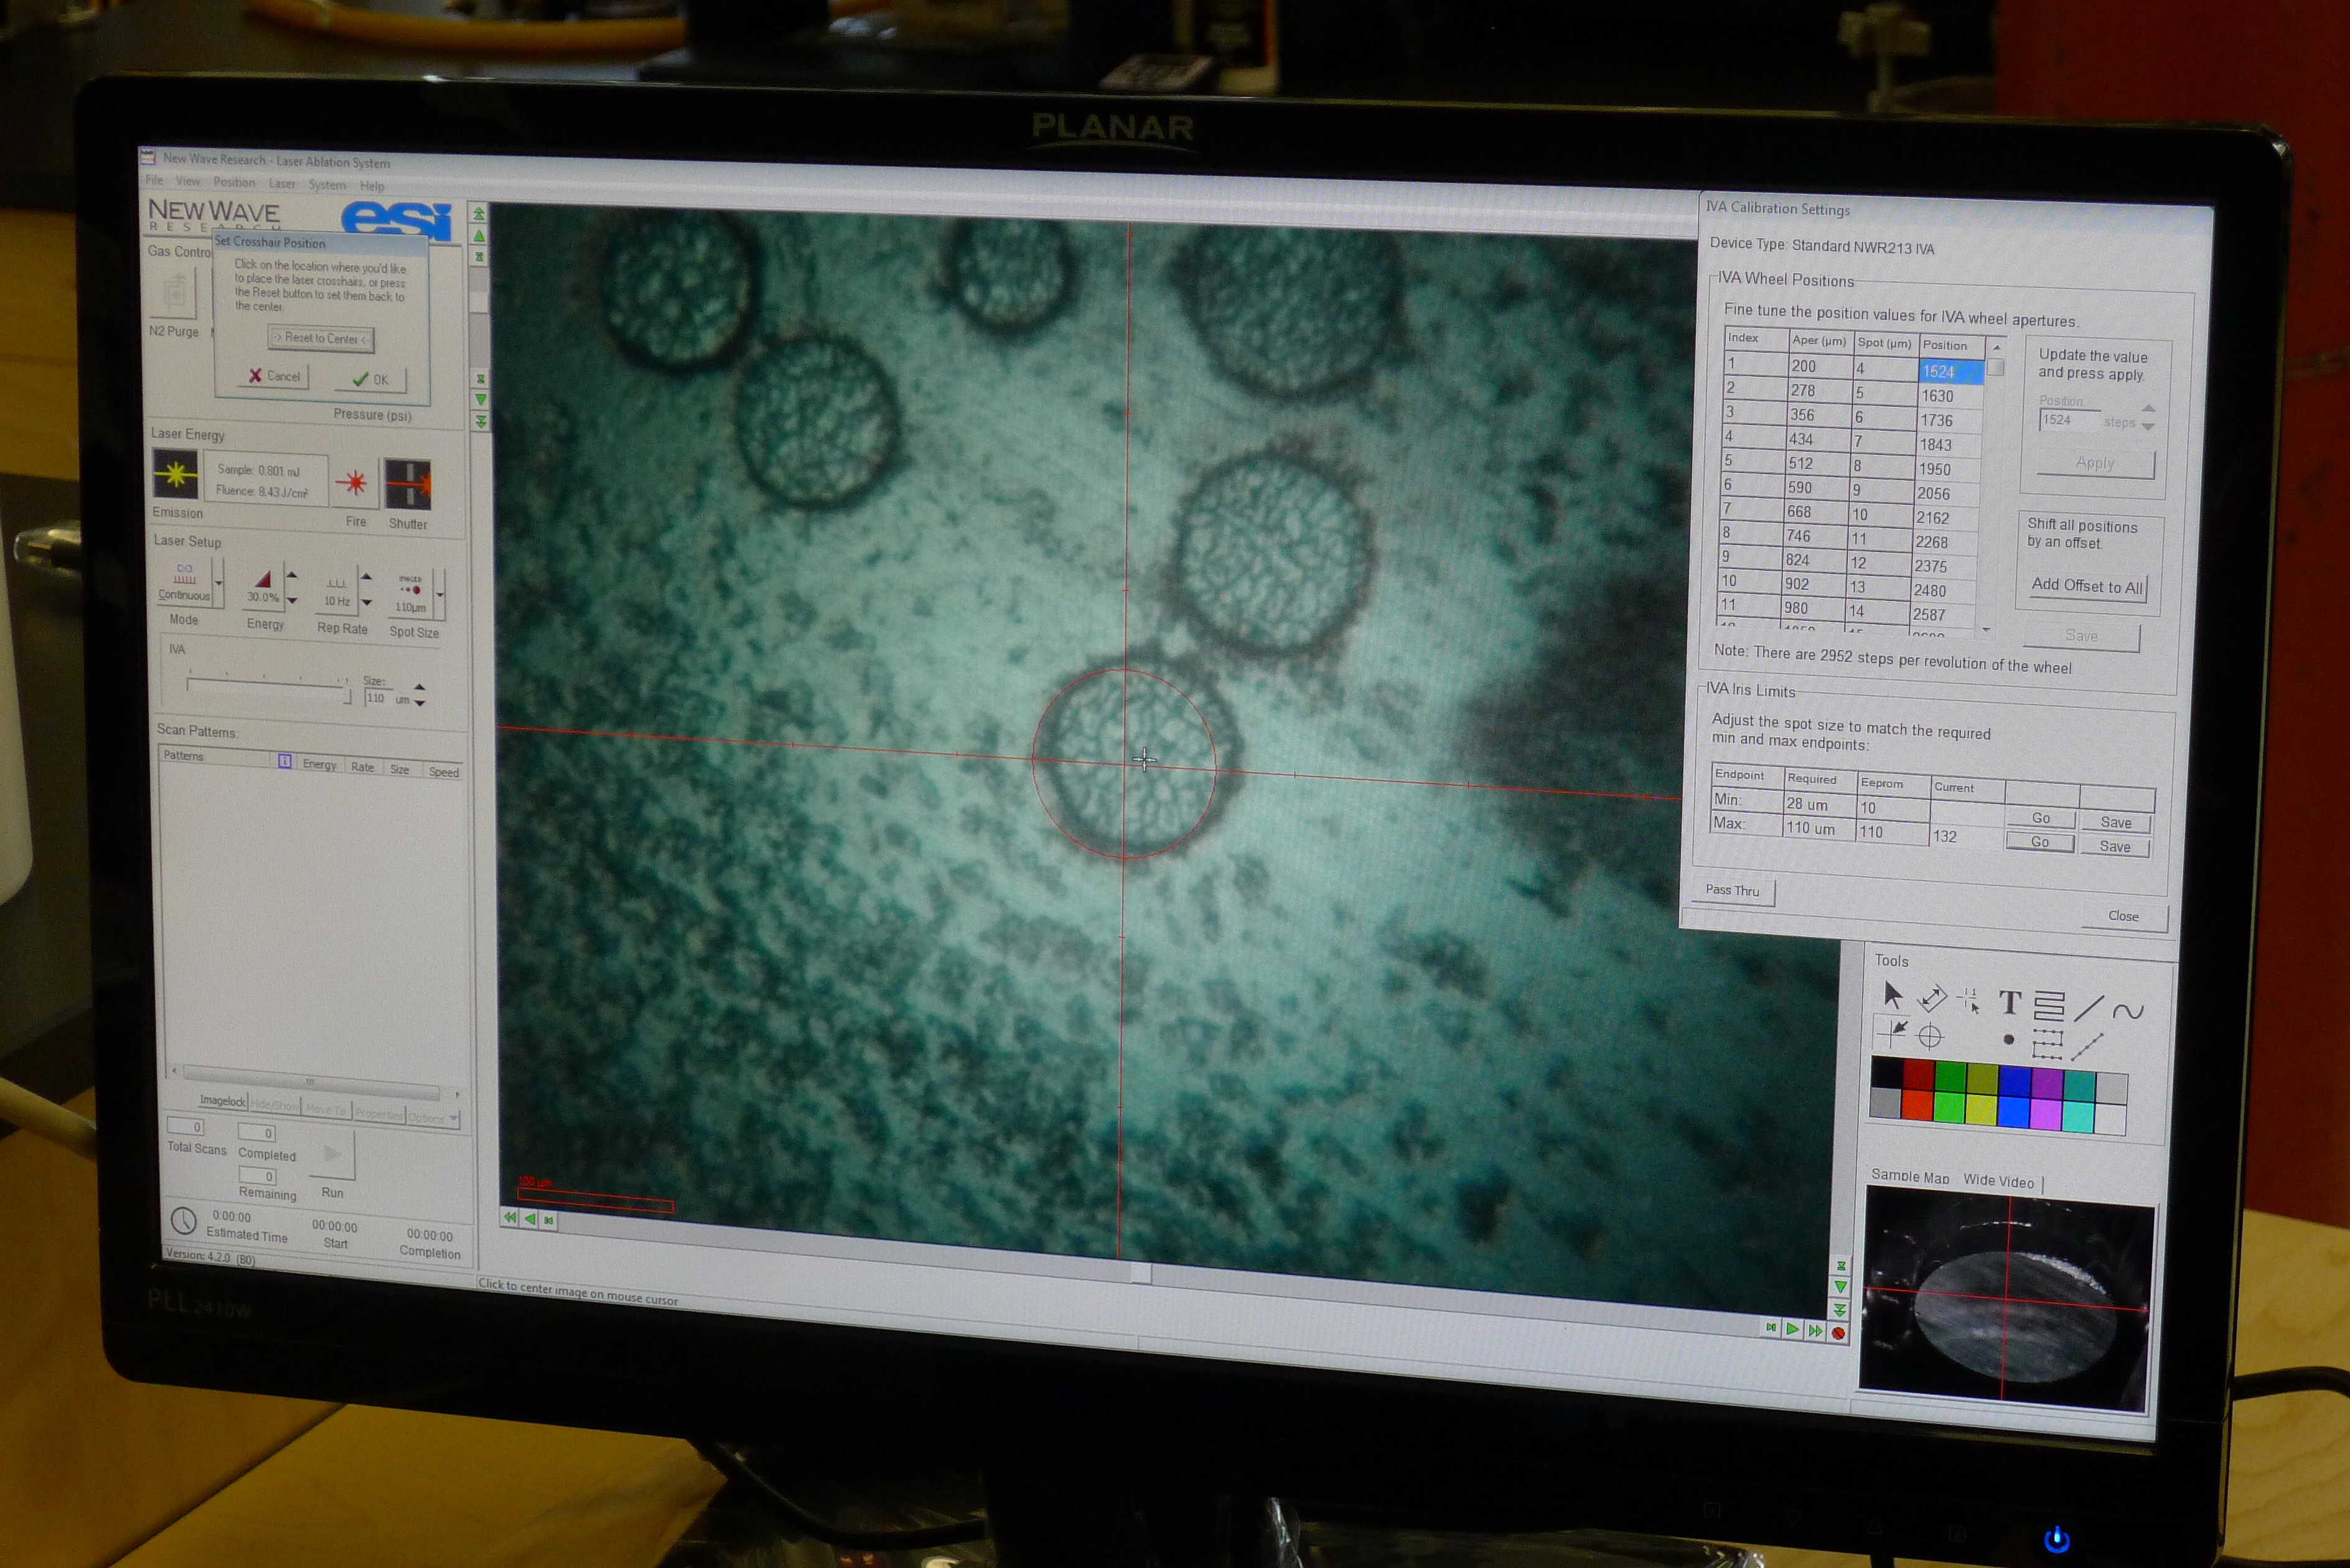
Task: Open the Options dropdown under patterns
Action: (x=433, y=1118)
